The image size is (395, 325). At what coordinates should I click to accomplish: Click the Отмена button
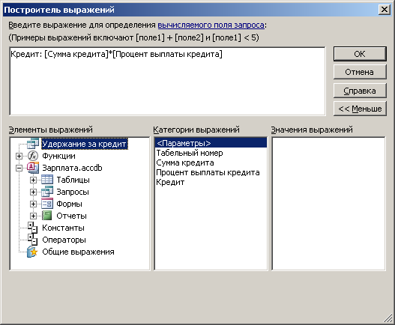[x=360, y=72]
